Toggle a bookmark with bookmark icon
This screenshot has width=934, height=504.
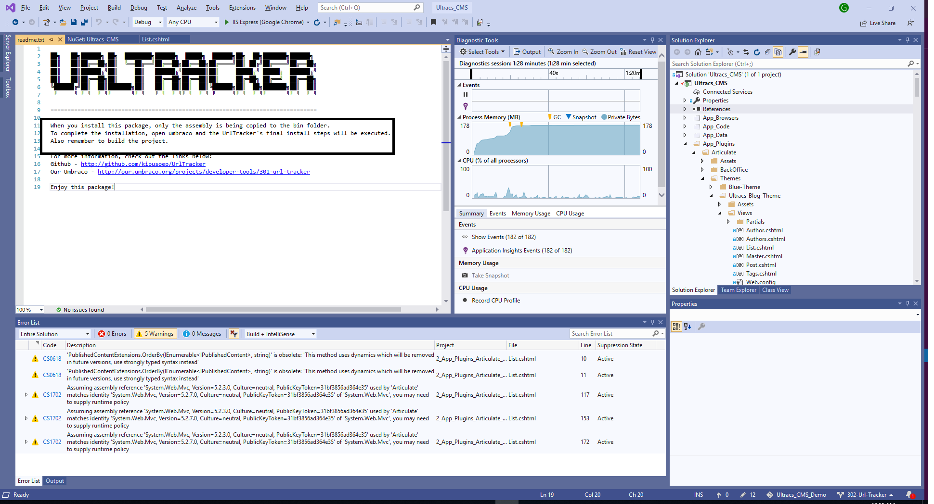[433, 22]
